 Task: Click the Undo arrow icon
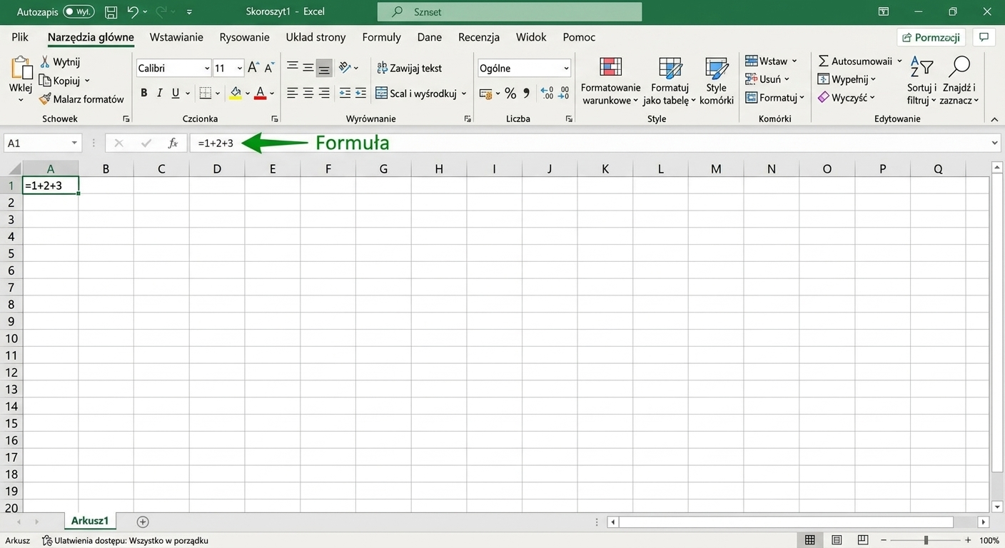click(x=133, y=12)
